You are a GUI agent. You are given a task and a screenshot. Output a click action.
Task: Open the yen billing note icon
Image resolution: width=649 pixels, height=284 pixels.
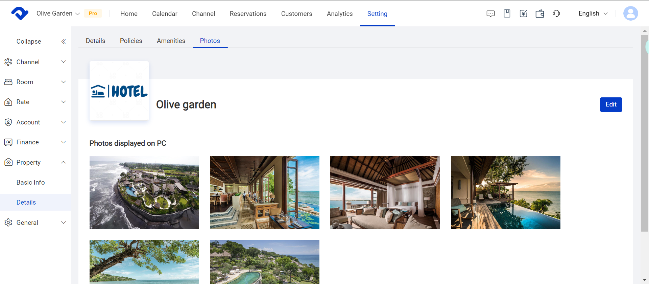click(523, 14)
